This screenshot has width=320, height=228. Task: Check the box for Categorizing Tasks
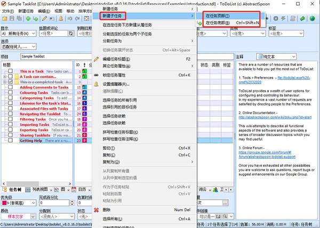click(x=11, y=97)
